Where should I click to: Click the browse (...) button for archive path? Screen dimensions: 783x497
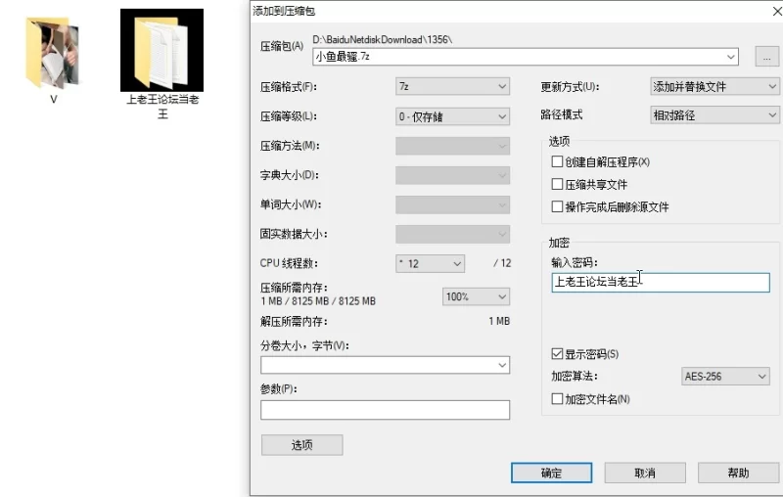(766, 57)
